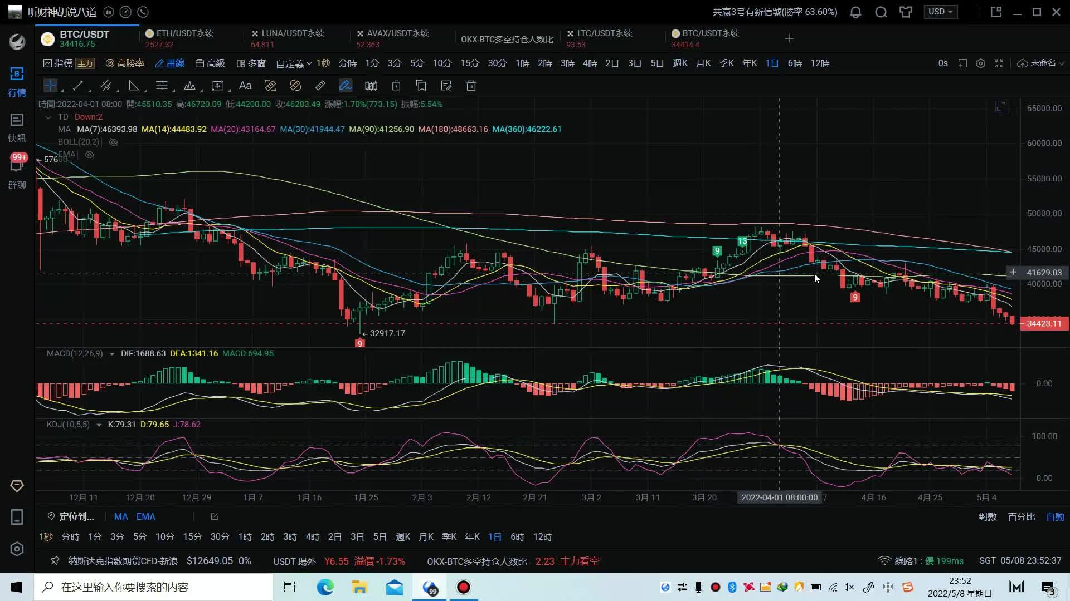The height and width of the screenshot is (601, 1070).
Task: Click the fullscreen collapse icon
Action: pos(999,63)
